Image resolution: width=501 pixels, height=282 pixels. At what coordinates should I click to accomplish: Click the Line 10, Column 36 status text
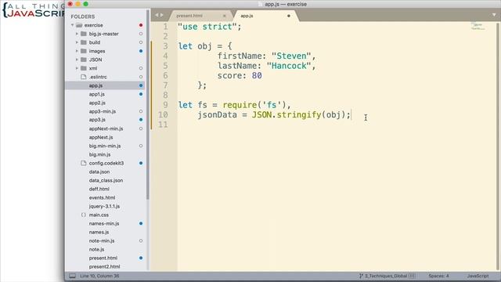coord(99,276)
